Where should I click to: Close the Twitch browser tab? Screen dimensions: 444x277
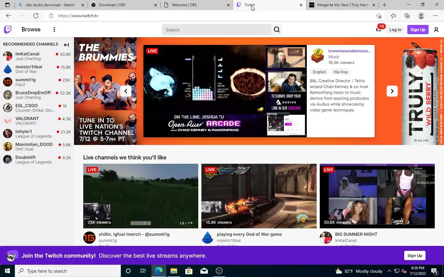301,5
